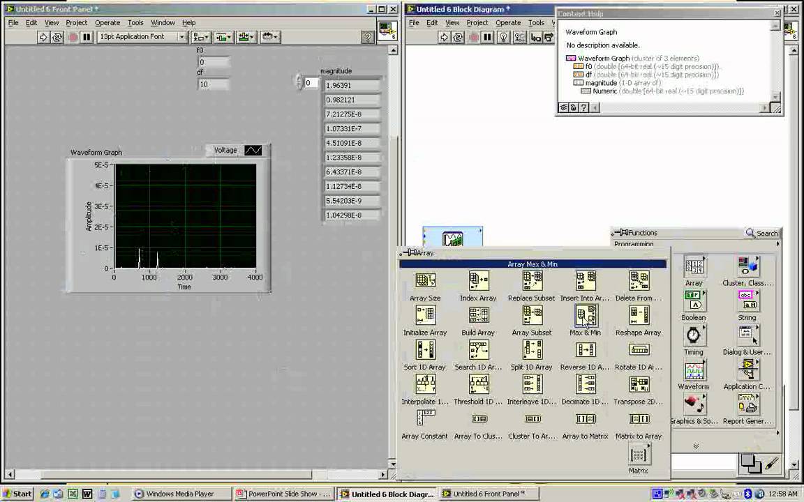Pick the Cluster To Array function
Screen dimensions: 804x502
click(x=532, y=419)
